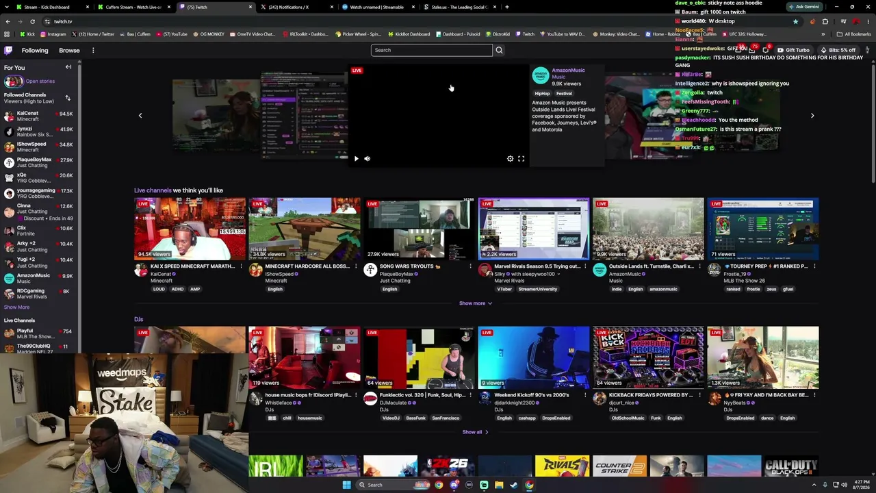The image size is (876, 493).
Task: Open the Chrome Apps grid shortcut
Action: 8,34
